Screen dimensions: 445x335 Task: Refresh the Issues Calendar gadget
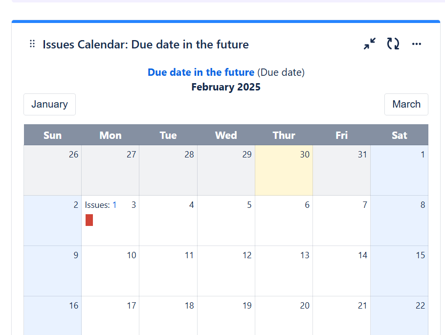point(393,44)
